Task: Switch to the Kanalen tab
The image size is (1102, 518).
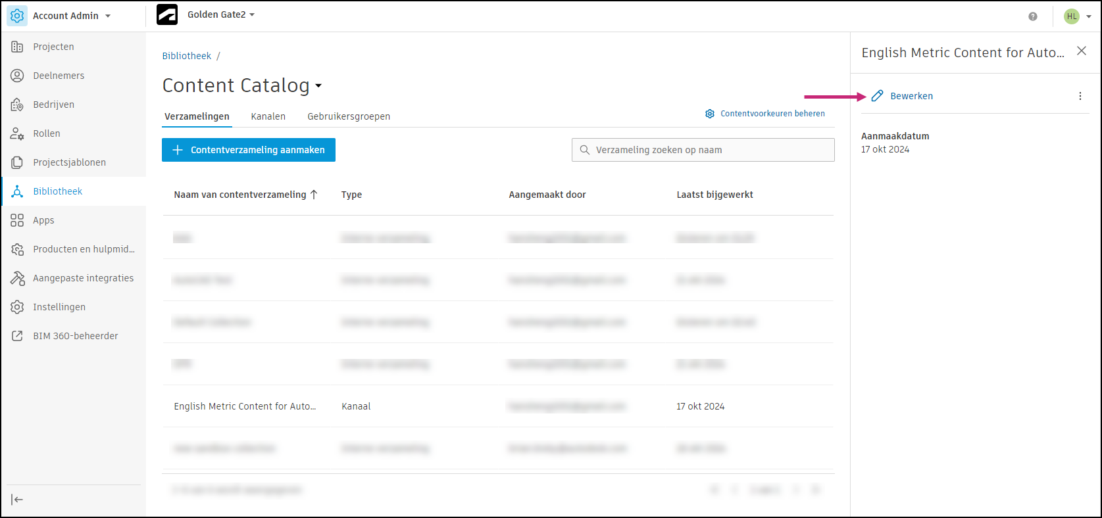Action: tap(268, 116)
